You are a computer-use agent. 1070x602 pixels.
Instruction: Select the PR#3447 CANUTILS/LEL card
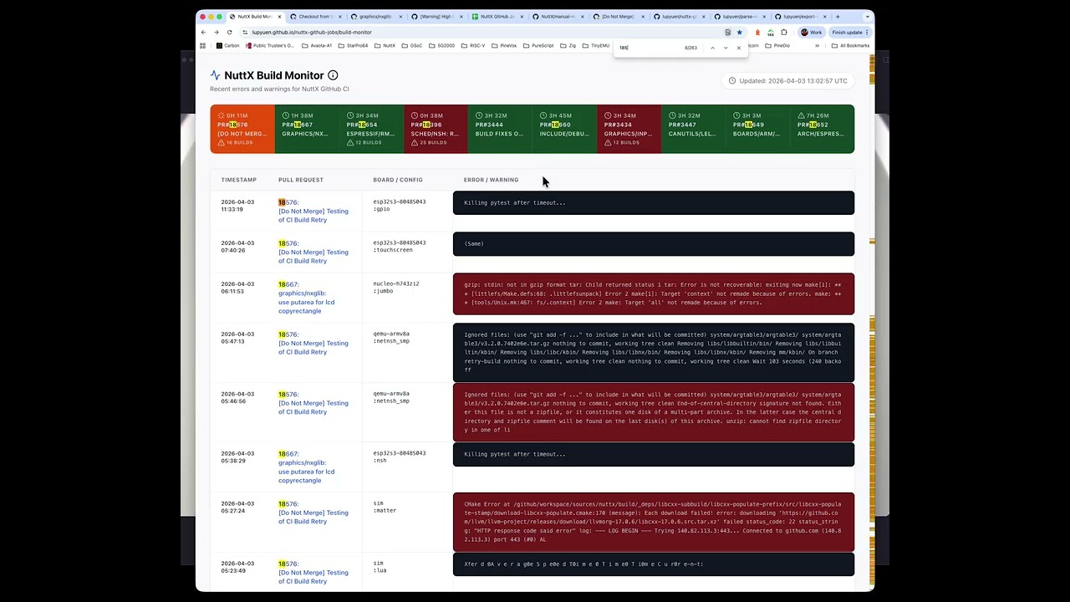pyautogui.click(x=693, y=129)
